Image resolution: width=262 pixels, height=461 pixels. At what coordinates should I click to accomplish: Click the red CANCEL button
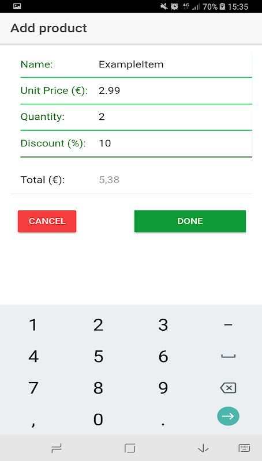[47, 221]
